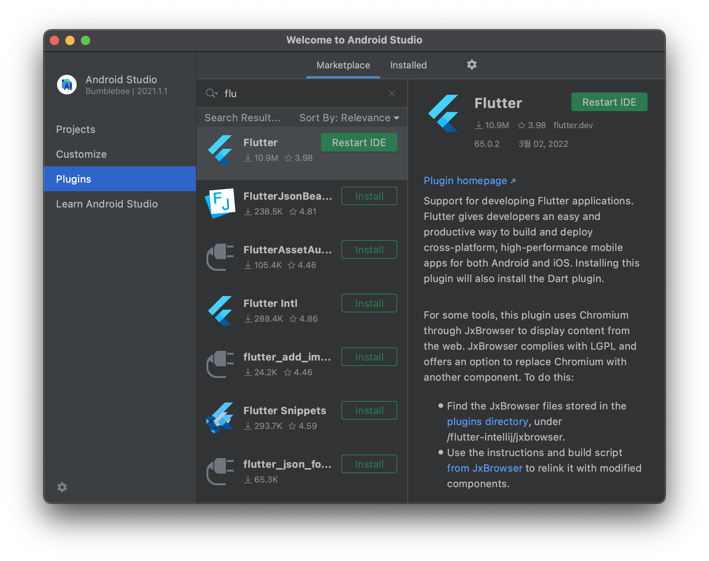Click the 4.81 rating of FlutterJsonBeanFactory
The image size is (709, 561).
(303, 211)
